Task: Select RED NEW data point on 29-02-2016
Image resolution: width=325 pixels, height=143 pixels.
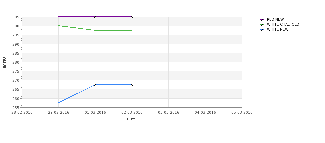Action: [58, 17]
